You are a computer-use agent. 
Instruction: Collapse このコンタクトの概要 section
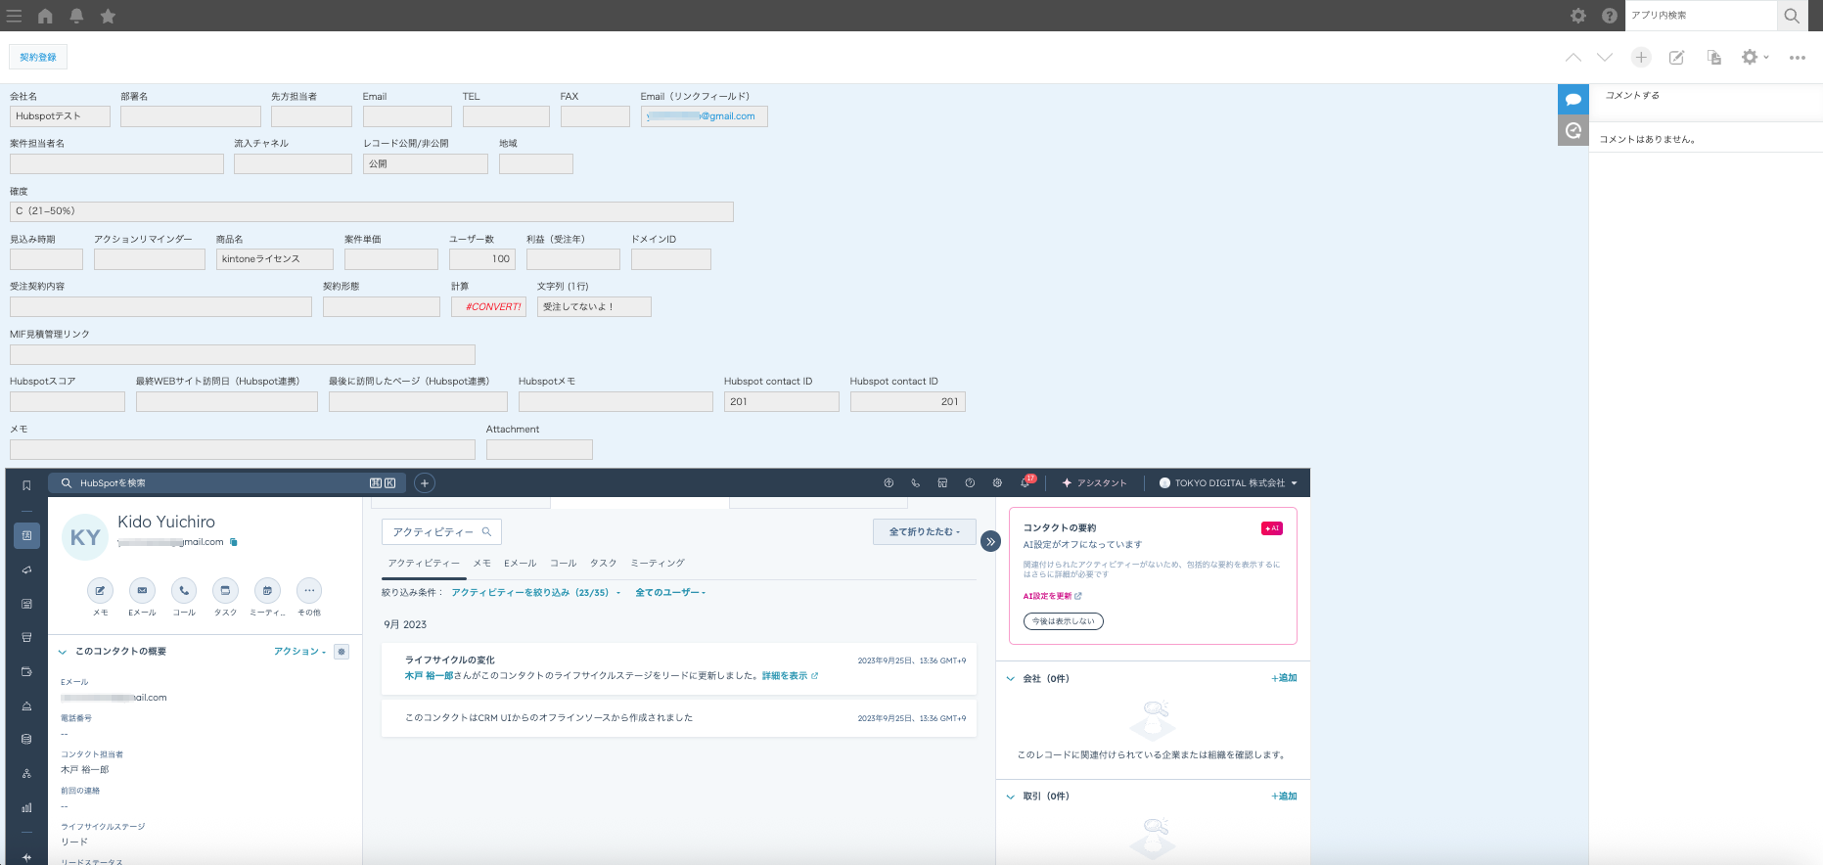point(63,652)
